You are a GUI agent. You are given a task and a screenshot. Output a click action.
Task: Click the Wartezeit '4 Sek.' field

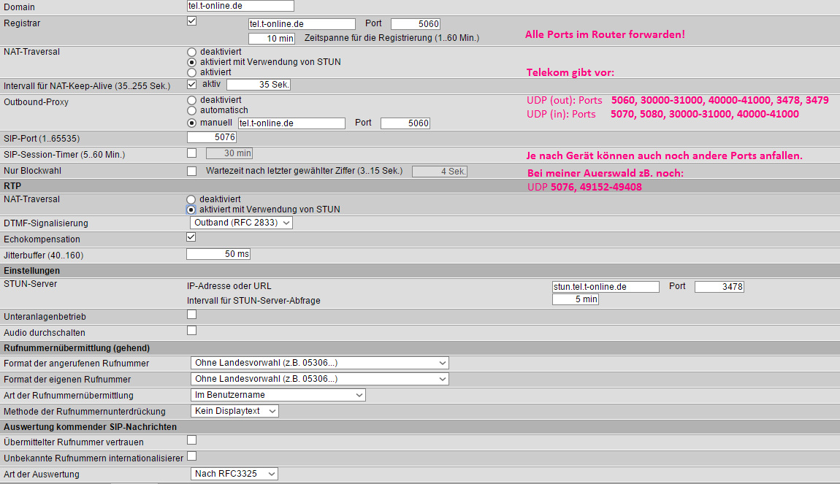pos(440,172)
